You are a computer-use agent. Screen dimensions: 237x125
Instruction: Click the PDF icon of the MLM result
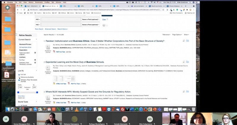click(69, 103)
